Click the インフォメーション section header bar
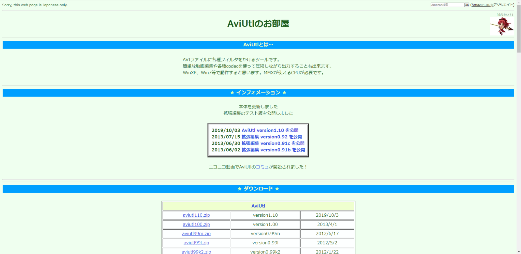 click(x=258, y=92)
